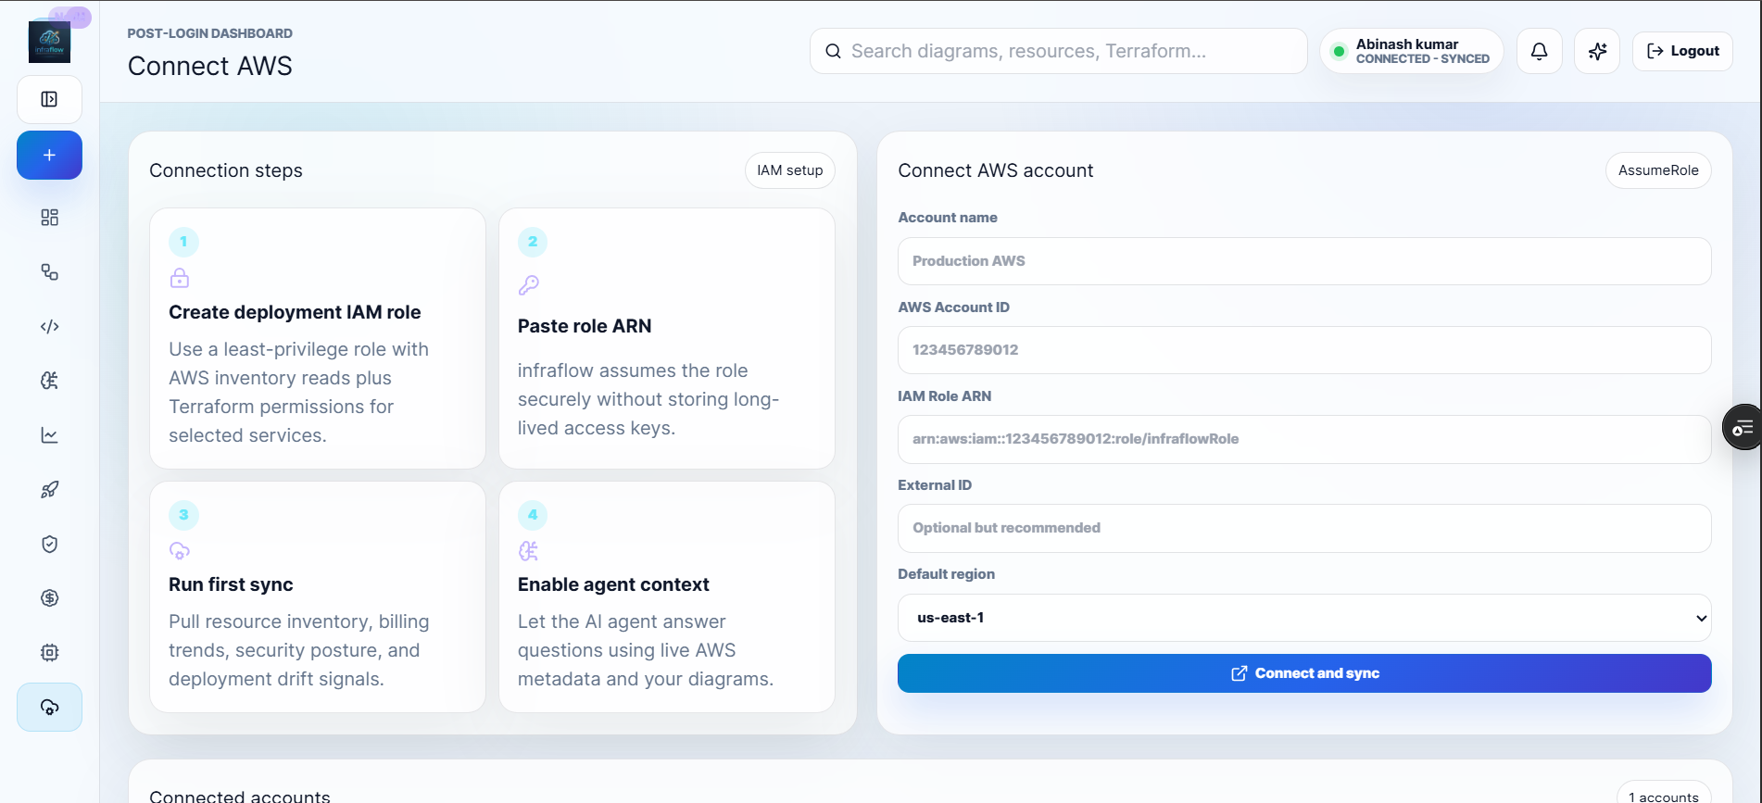Viewport: 1762px width, 803px height.
Task: Open the code brackets icon in sidebar
Action: (49, 326)
